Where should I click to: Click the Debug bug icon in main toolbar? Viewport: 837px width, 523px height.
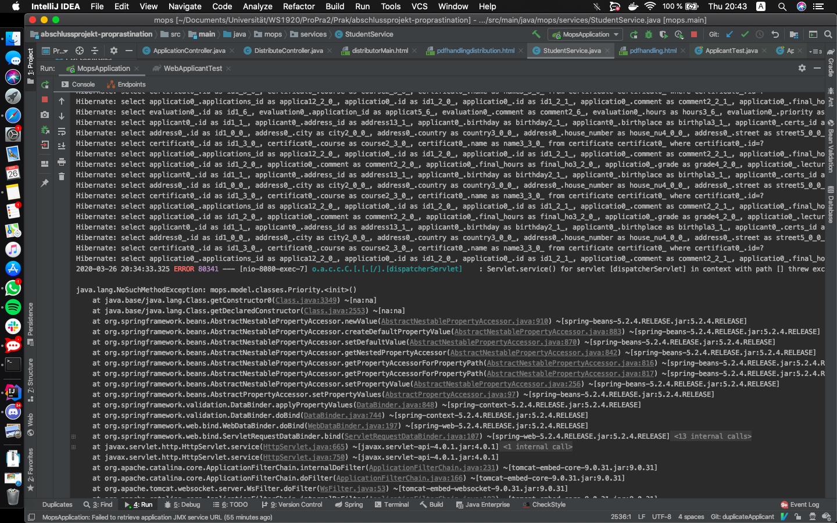649,34
